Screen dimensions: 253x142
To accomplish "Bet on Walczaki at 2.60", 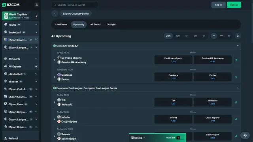I will coord(213,102).
